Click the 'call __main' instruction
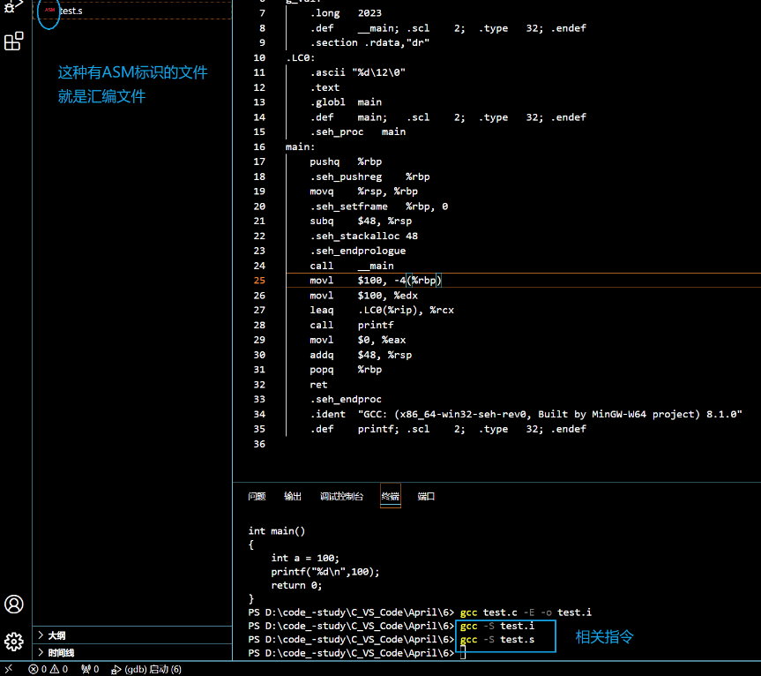This screenshot has height=676, width=761. point(351,266)
